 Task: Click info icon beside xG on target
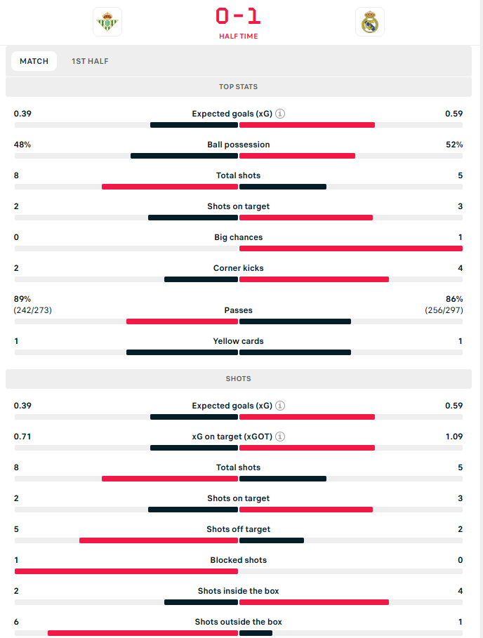click(280, 437)
